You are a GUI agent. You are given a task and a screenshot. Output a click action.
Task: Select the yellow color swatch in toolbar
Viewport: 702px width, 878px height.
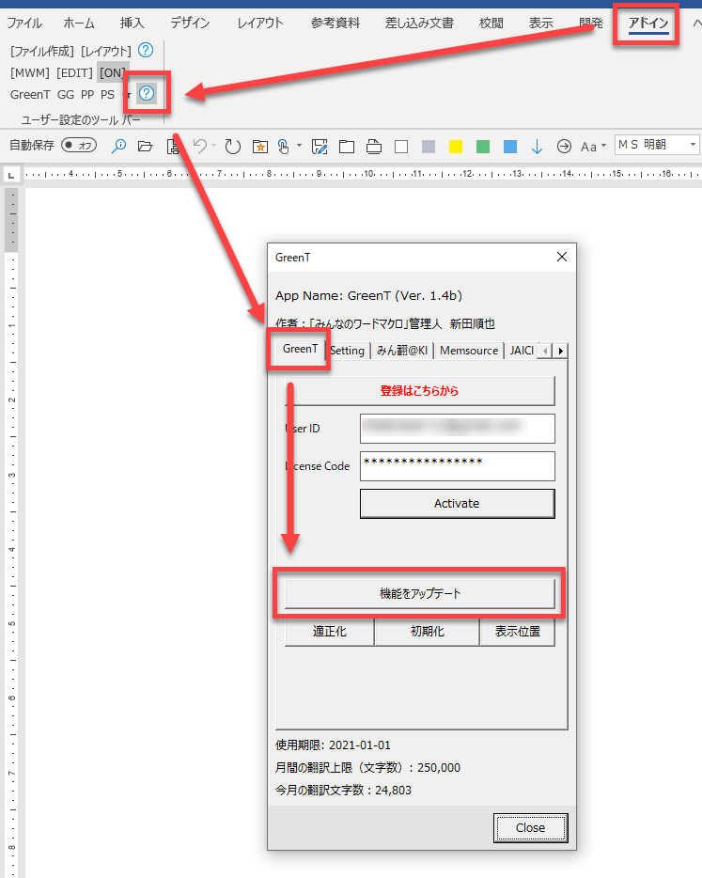pos(456,147)
